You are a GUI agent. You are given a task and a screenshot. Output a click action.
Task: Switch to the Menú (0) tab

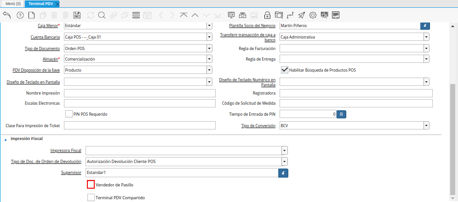pyautogui.click(x=13, y=4)
